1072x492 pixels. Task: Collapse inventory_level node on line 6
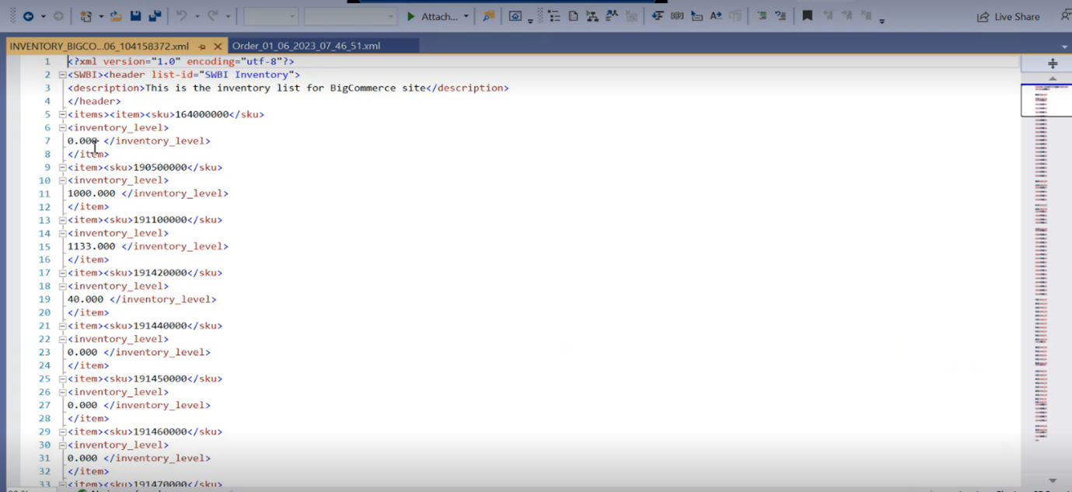(62, 127)
